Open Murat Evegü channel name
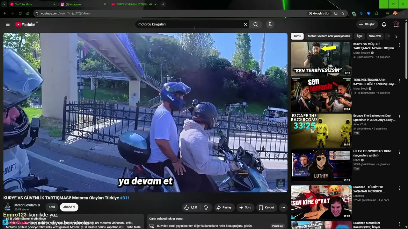Screen dimensions: 408x229 click(x=360, y=89)
